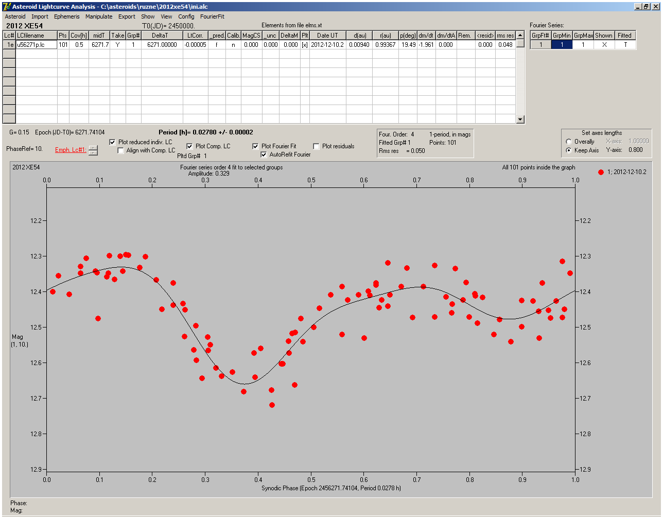Click the Emph. Lc spinner control
Viewport: 663px width, 517px height.
coord(93,150)
